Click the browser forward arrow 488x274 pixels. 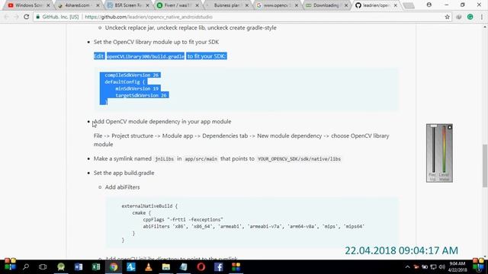[16, 17]
